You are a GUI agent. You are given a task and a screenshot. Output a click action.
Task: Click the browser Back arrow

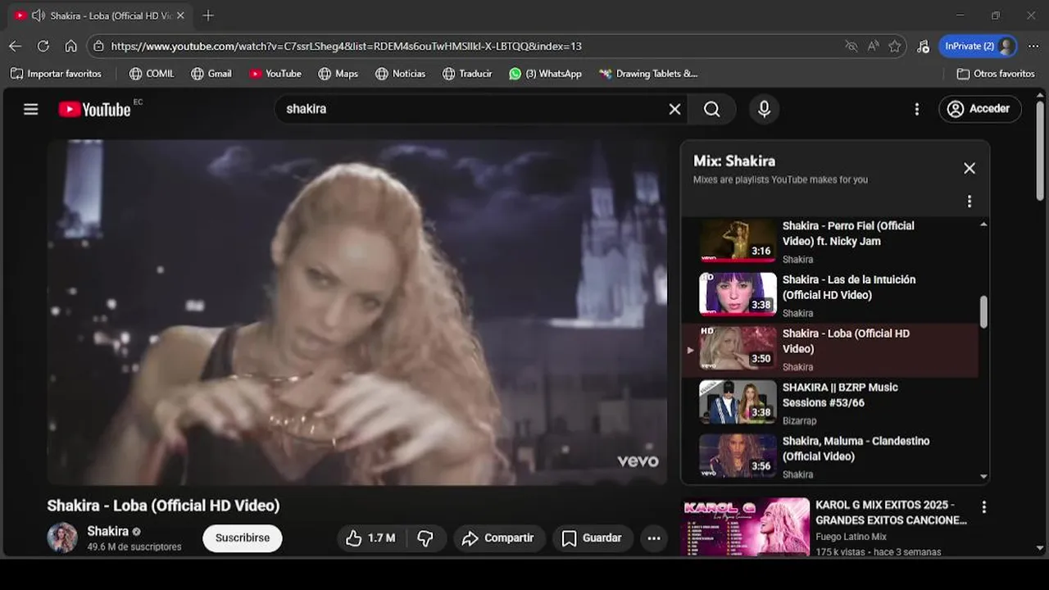15,46
